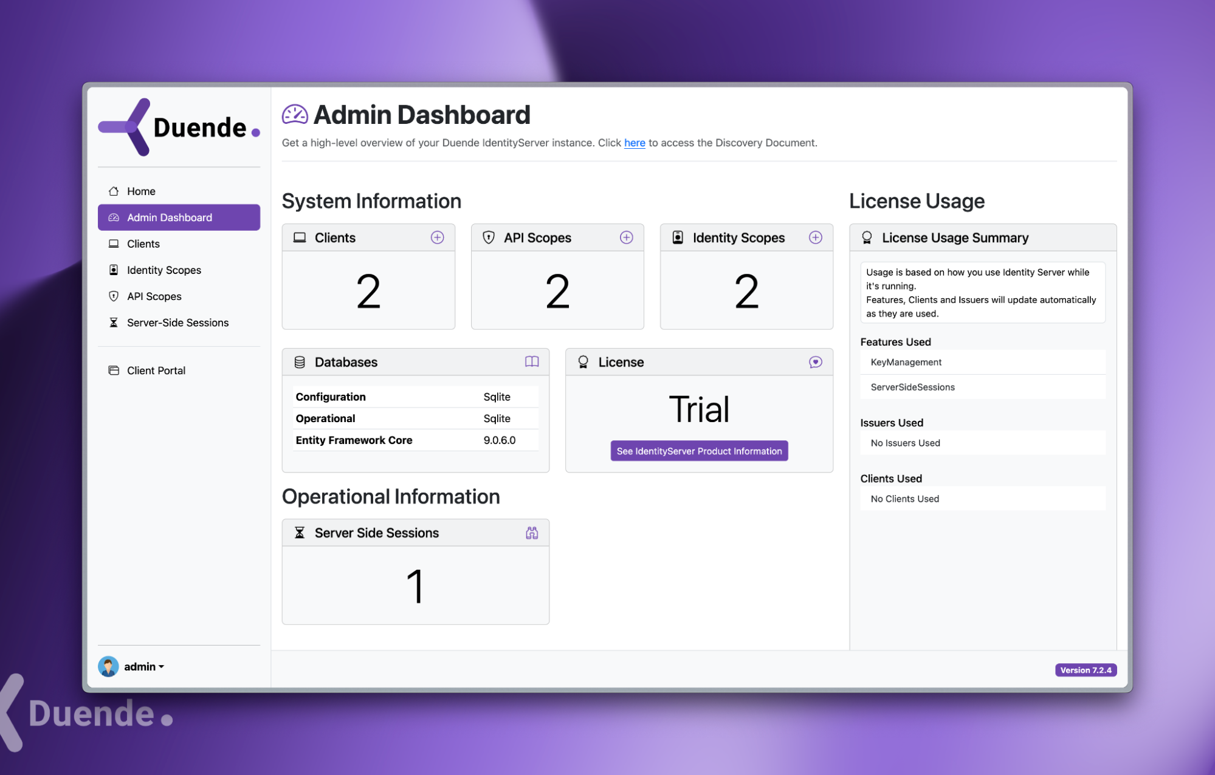Click ServerSideSessions under Features Used

click(x=983, y=387)
